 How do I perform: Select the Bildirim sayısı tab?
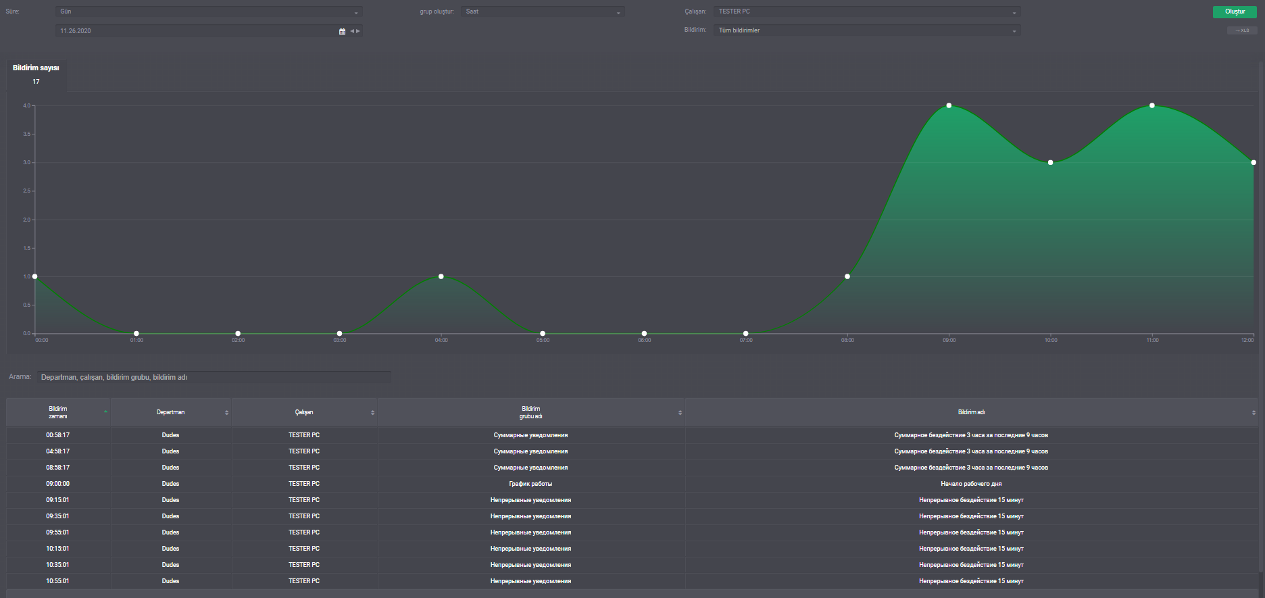pos(36,74)
